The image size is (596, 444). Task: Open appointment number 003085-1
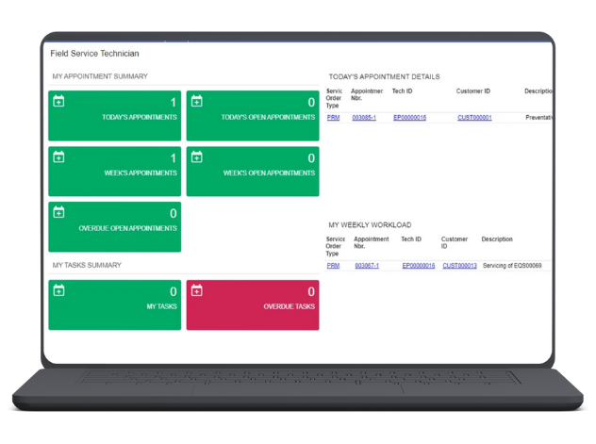(x=364, y=118)
